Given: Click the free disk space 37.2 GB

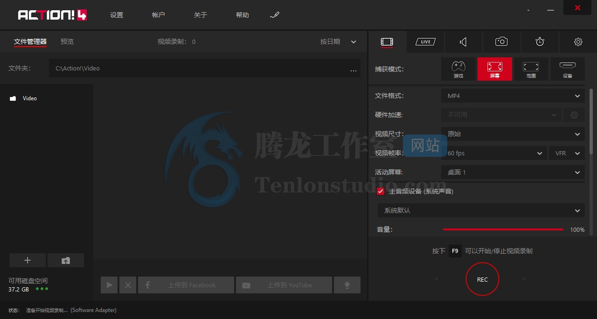Looking at the screenshot, I should tap(19, 289).
